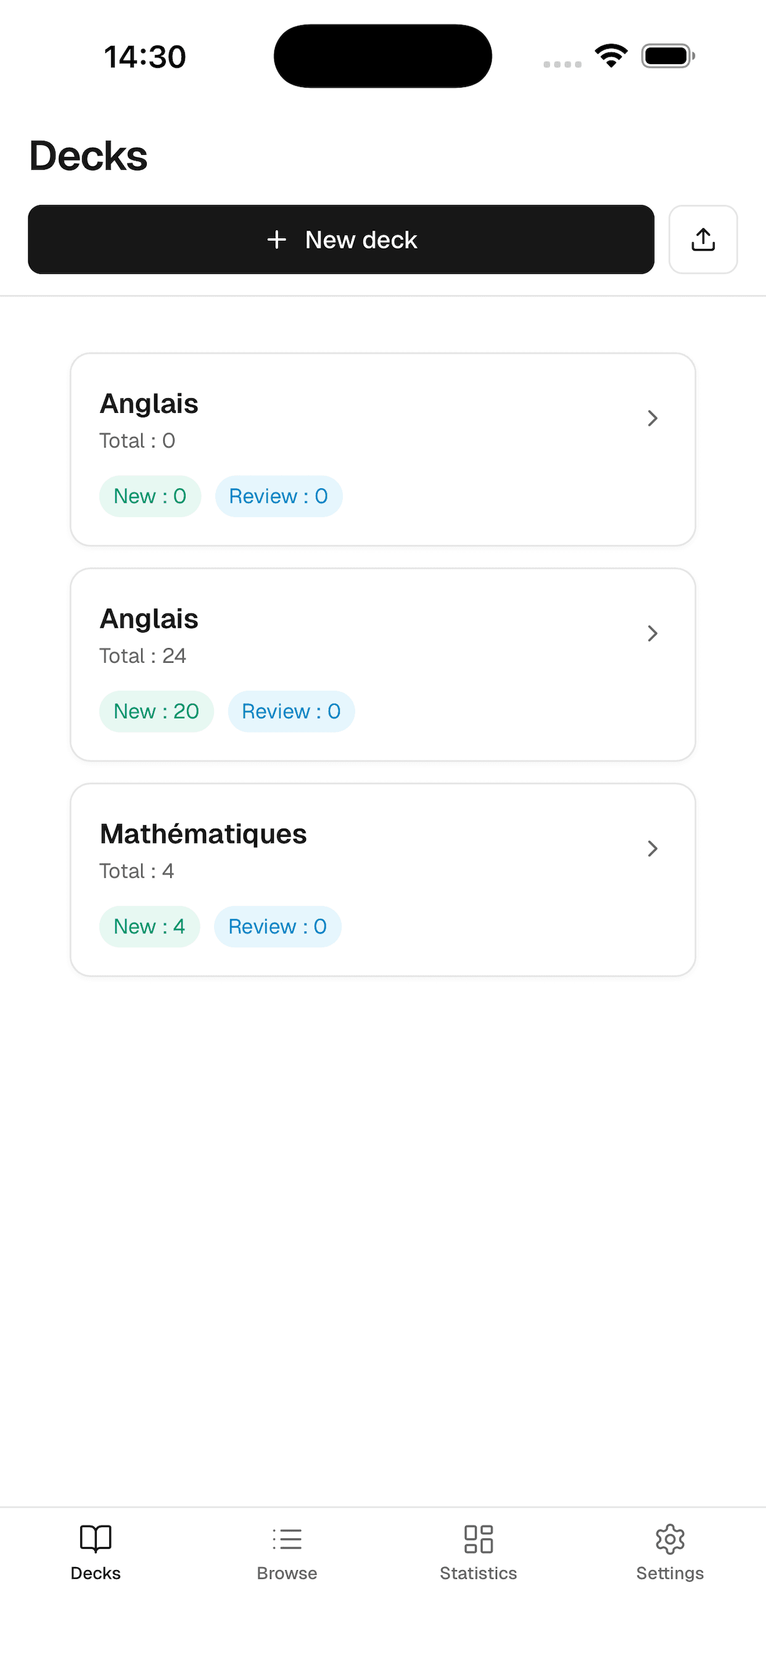This screenshot has width=766, height=1659.
Task: Open Settings via the gear icon
Action: 669,1539
